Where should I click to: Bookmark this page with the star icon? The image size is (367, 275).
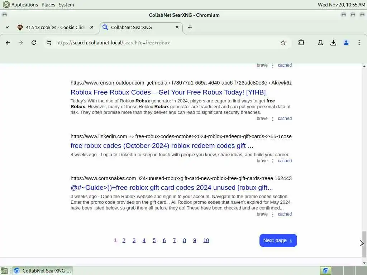pos(283,43)
